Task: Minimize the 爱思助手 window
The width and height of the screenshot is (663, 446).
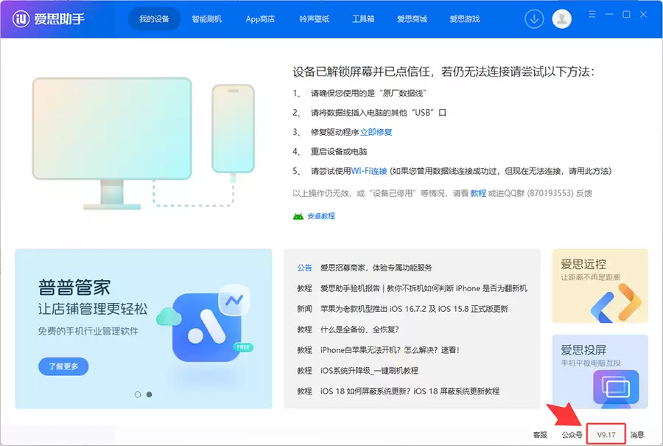Action: [x=609, y=15]
